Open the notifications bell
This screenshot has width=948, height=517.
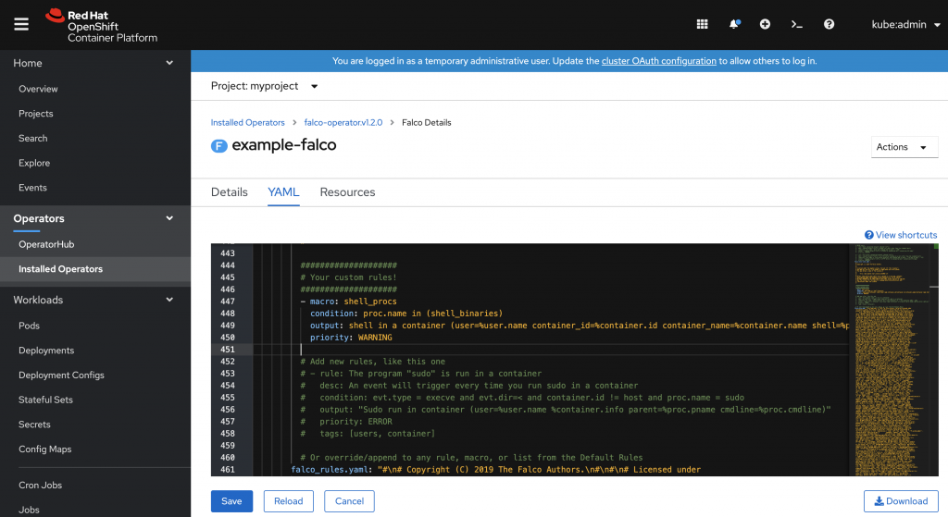coord(734,24)
